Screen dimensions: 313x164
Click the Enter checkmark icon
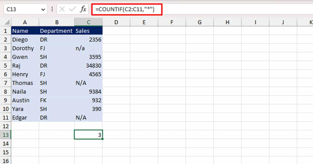(72, 9)
